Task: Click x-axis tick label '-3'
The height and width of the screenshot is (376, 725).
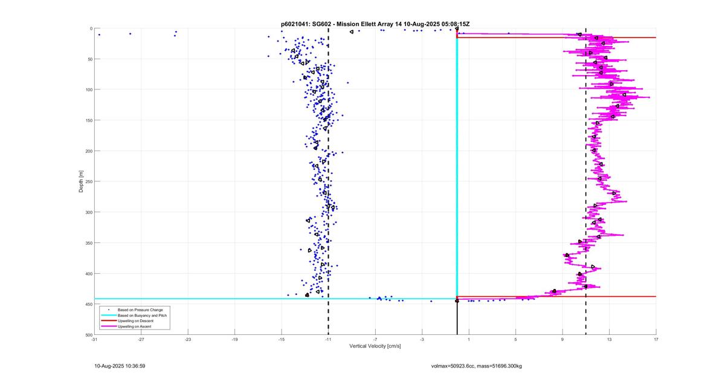Action: click(x=422, y=340)
